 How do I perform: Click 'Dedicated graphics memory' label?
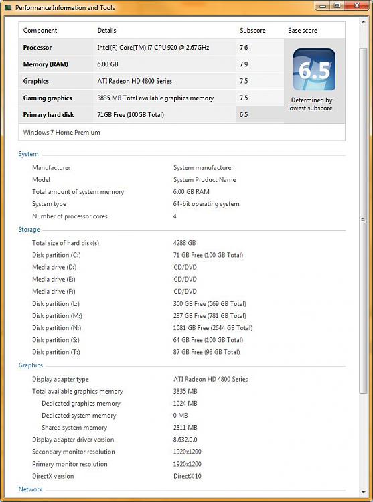[81, 404]
